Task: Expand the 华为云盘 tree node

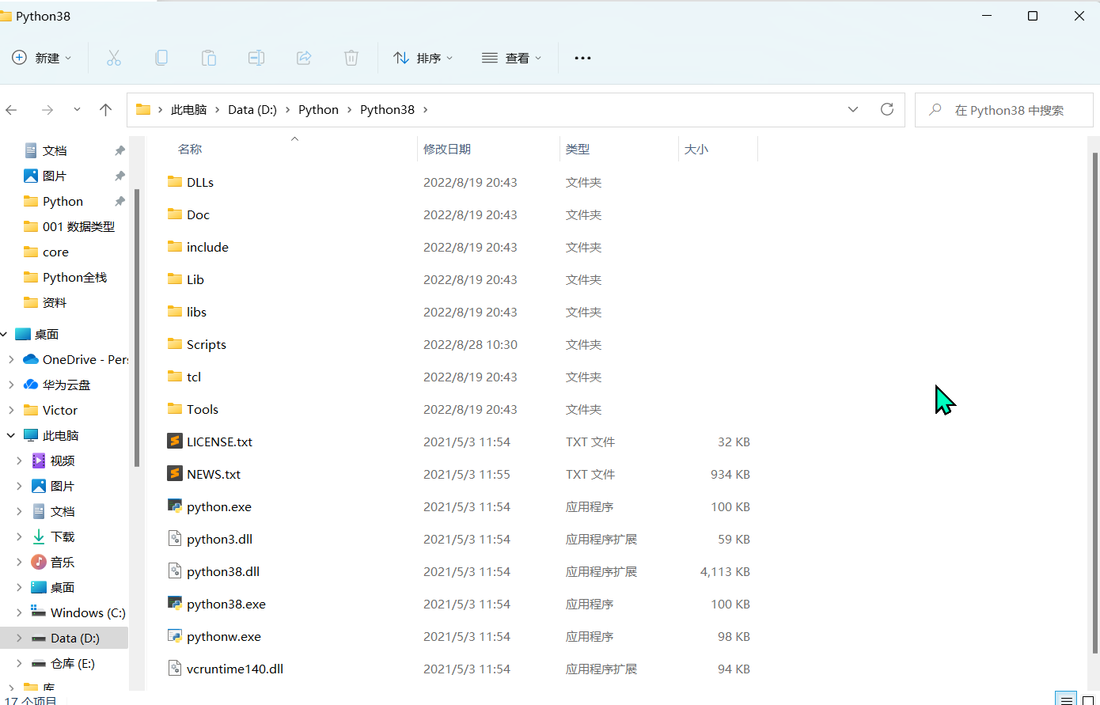Action: (11, 385)
